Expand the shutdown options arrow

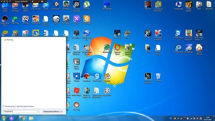[61, 111]
